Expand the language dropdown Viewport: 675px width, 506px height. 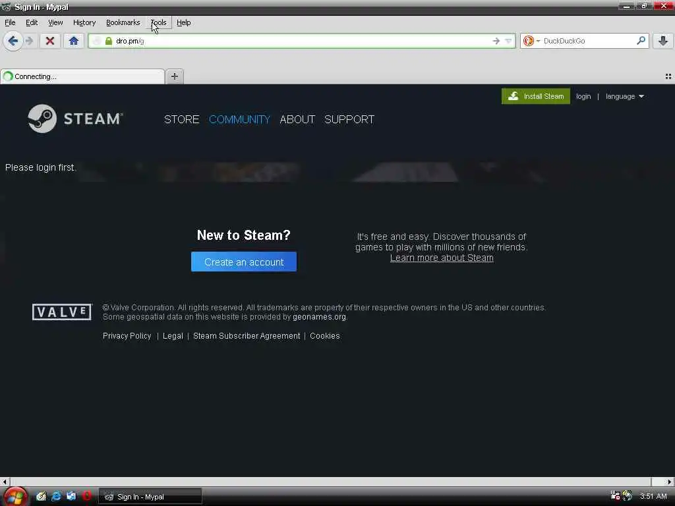[625, 96]
